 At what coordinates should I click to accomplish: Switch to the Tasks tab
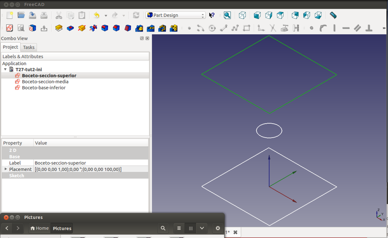(28, 47)
